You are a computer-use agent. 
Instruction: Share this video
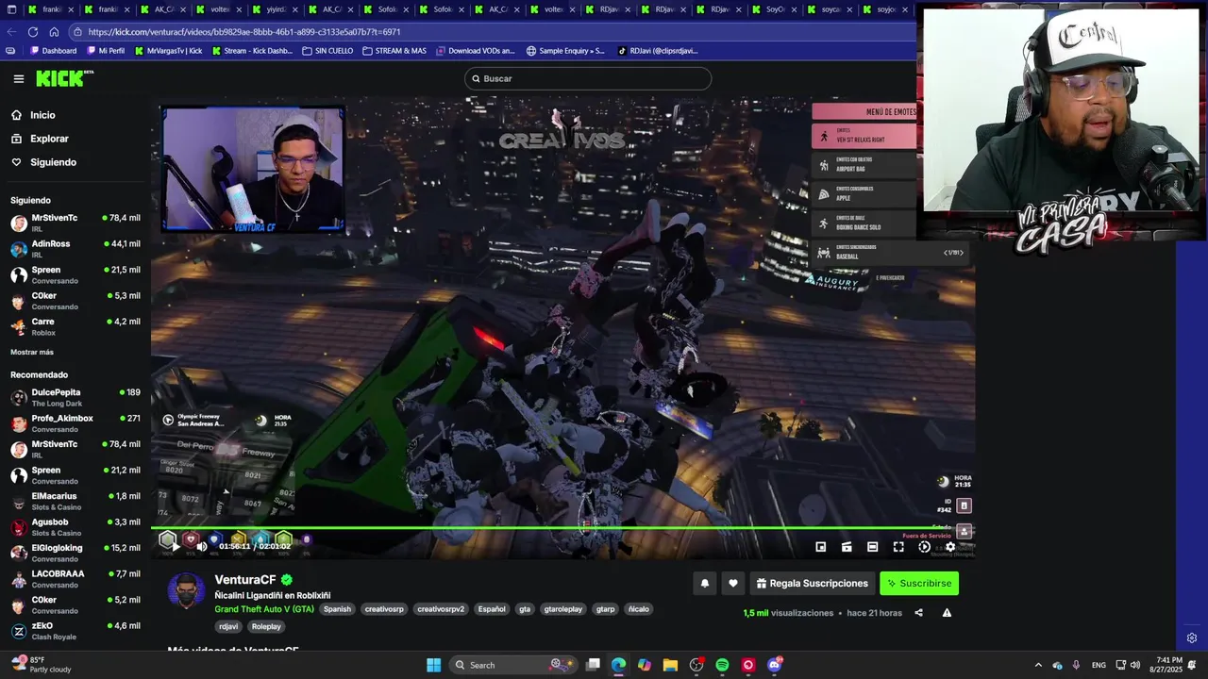[x=920, y=613]
